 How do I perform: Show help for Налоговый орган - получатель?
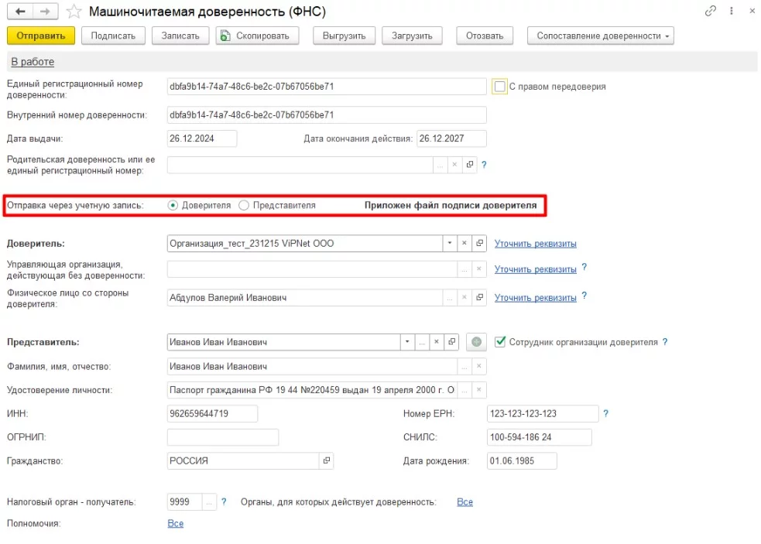[224, 501]
